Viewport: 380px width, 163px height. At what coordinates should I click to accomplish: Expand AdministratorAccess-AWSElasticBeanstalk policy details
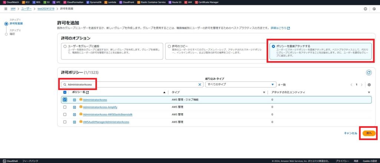tap(75, 114)
